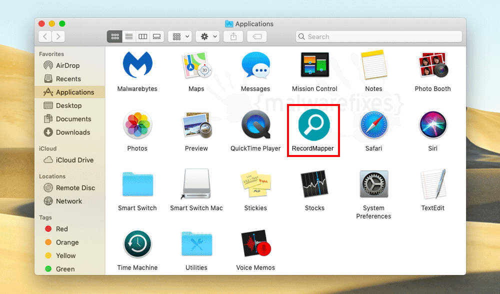Screen dimensions: 500x294
Task: Select the Notes app icon
Action: (373, 64)
